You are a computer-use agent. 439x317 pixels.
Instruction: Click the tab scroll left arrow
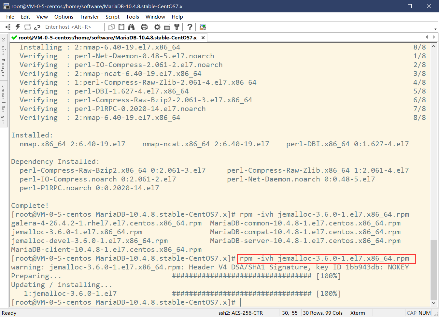(427, 37)
